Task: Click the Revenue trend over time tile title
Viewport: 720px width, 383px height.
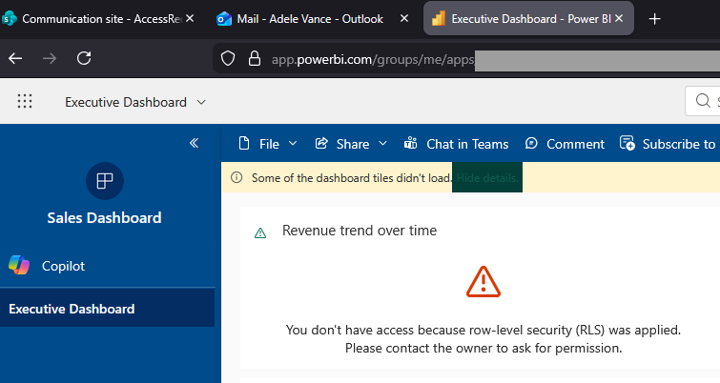Action: (x=360, y=231)
